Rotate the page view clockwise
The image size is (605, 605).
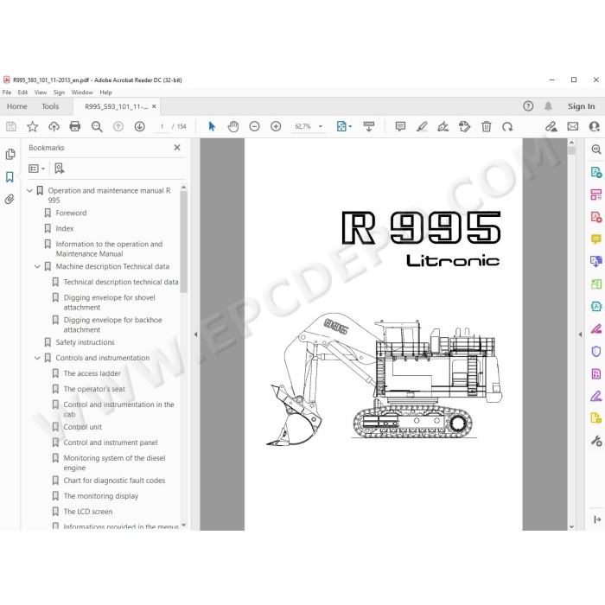click(x=507, y=126)
